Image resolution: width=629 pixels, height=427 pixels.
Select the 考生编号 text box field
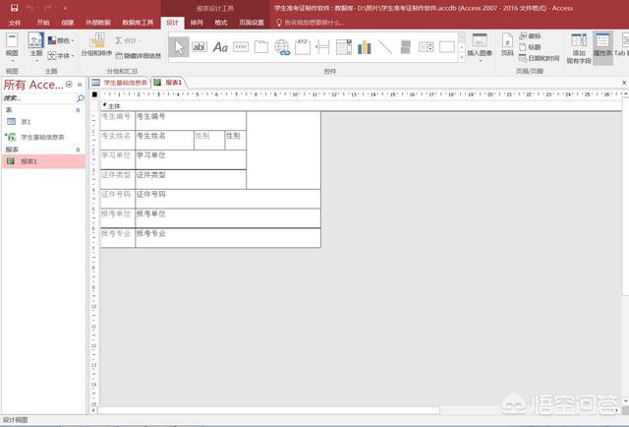pos(191,121)
